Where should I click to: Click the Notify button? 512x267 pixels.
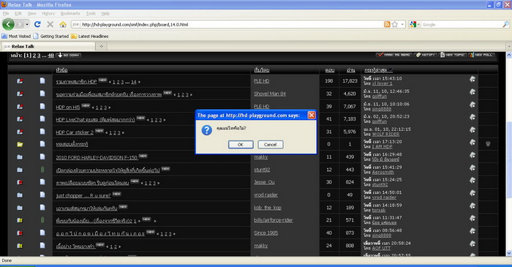(x=426, y=55)
